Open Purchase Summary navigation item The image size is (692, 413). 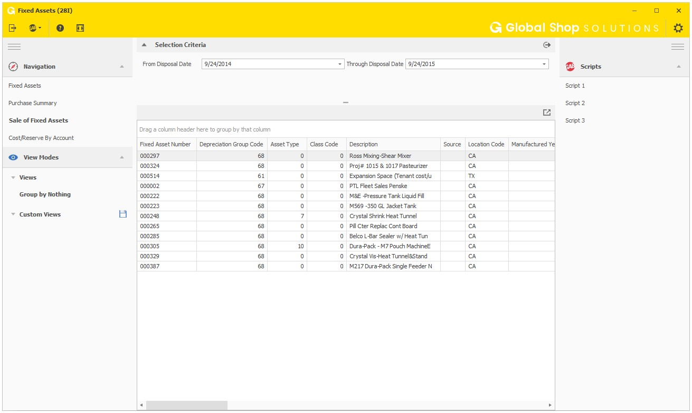33,103
